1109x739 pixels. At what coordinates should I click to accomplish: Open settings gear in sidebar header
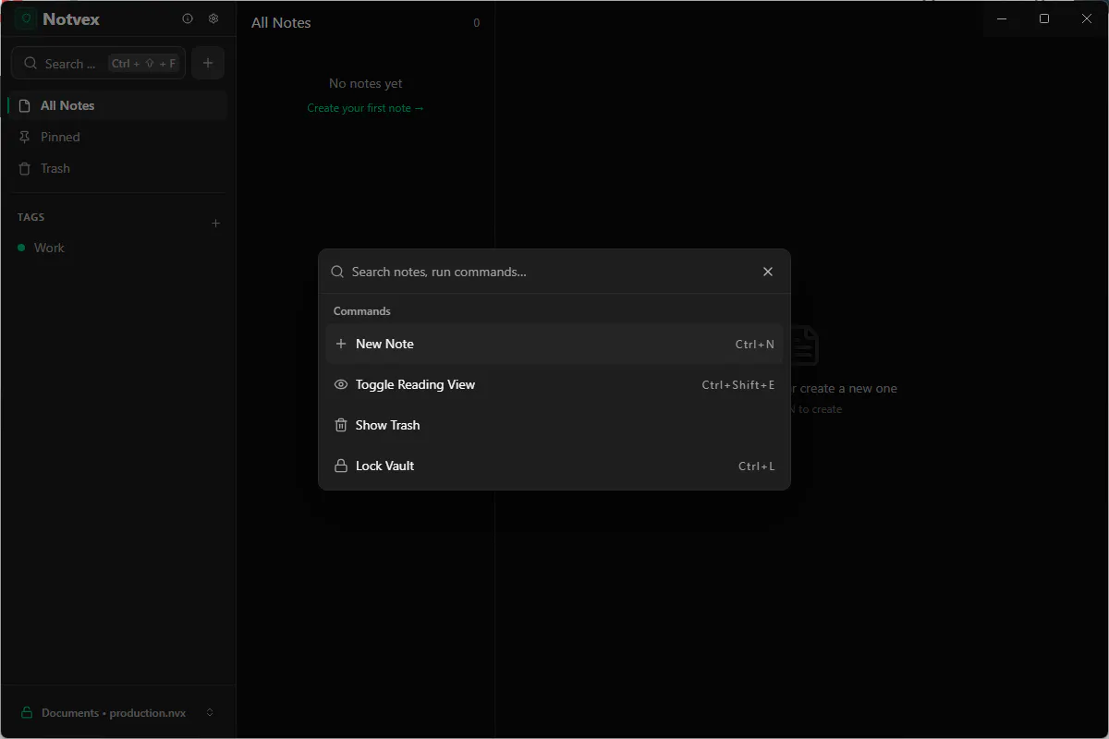coord(213,18)
